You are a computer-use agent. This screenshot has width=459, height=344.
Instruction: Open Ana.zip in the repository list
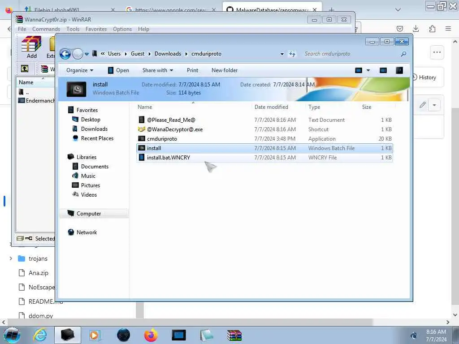click(x=39, y=273)
